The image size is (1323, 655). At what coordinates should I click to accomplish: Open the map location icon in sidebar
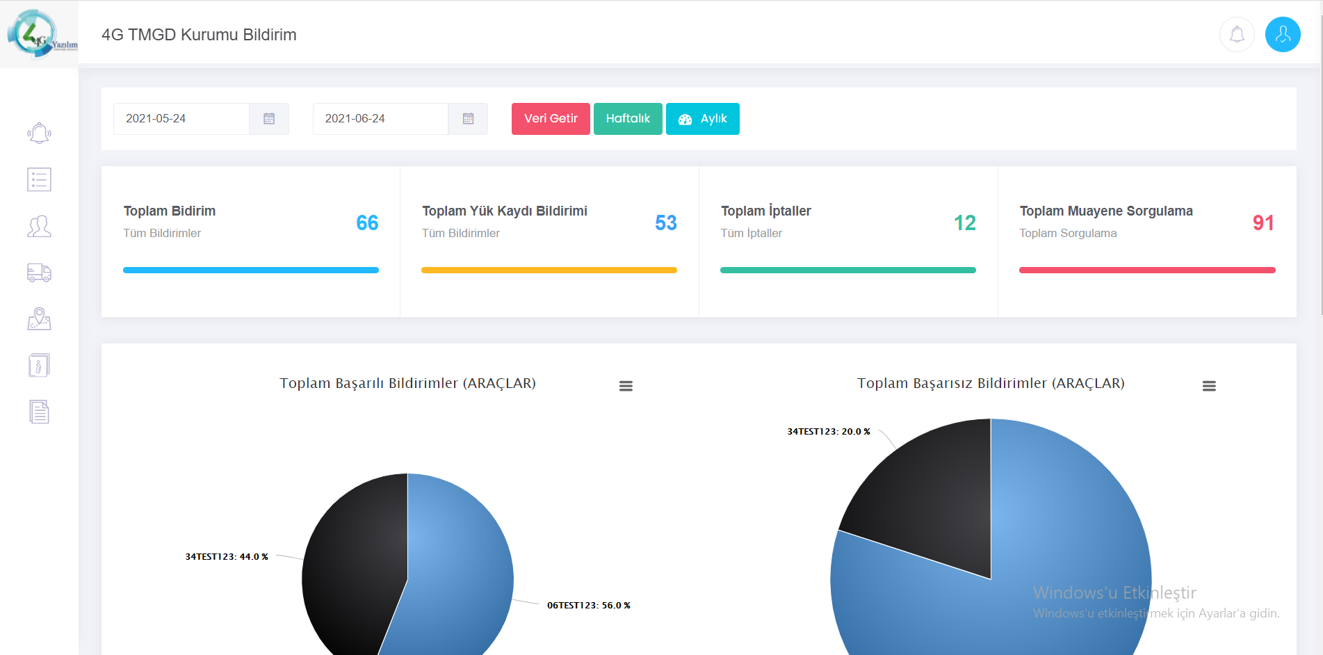pyautogui.click(x=39, y=319)
